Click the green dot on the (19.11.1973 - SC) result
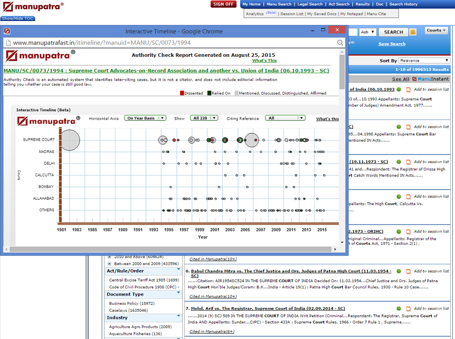 pyautogui.click(x=398, y=162)
